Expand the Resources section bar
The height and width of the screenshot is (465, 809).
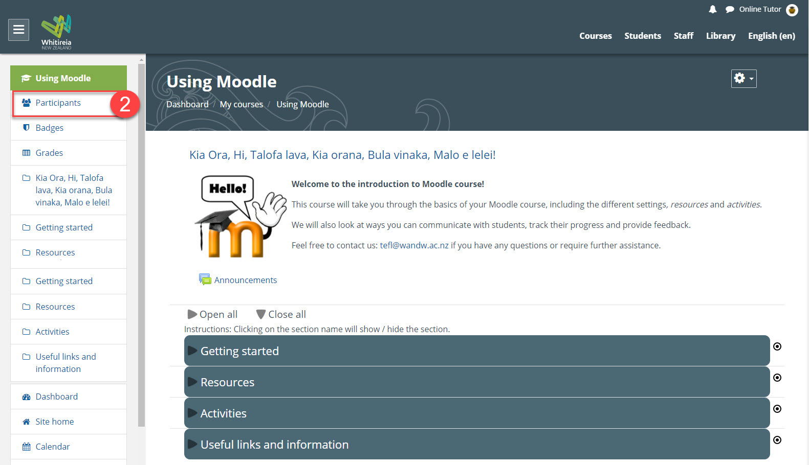[477, 382]
